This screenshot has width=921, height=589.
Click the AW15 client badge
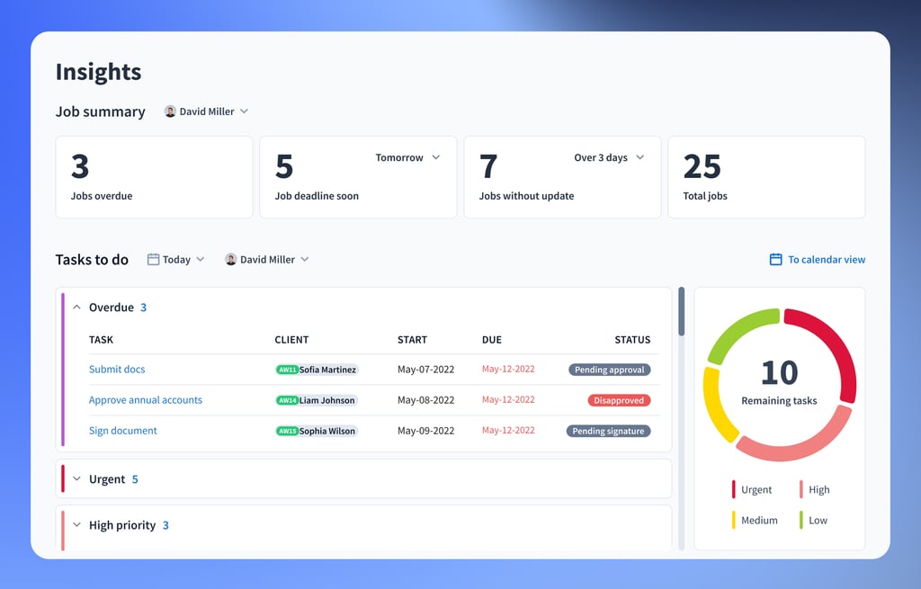287,432
